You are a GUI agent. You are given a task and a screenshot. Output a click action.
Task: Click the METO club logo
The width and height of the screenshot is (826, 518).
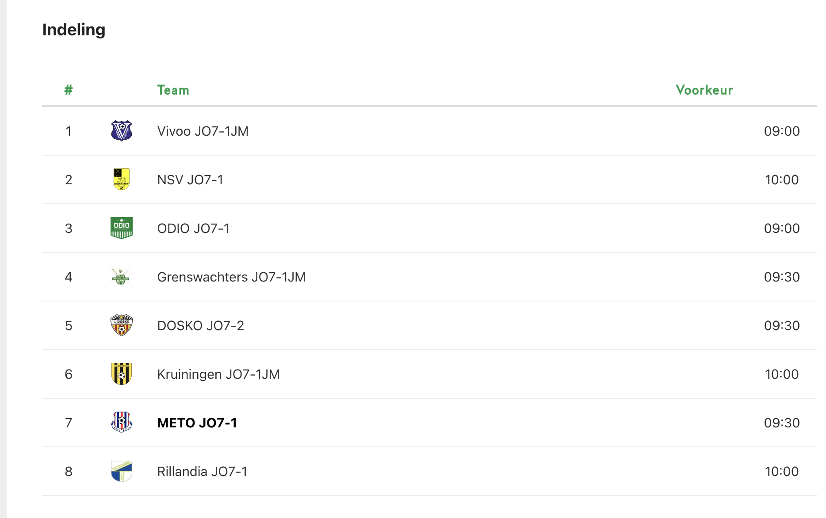(x=122, y=423)
